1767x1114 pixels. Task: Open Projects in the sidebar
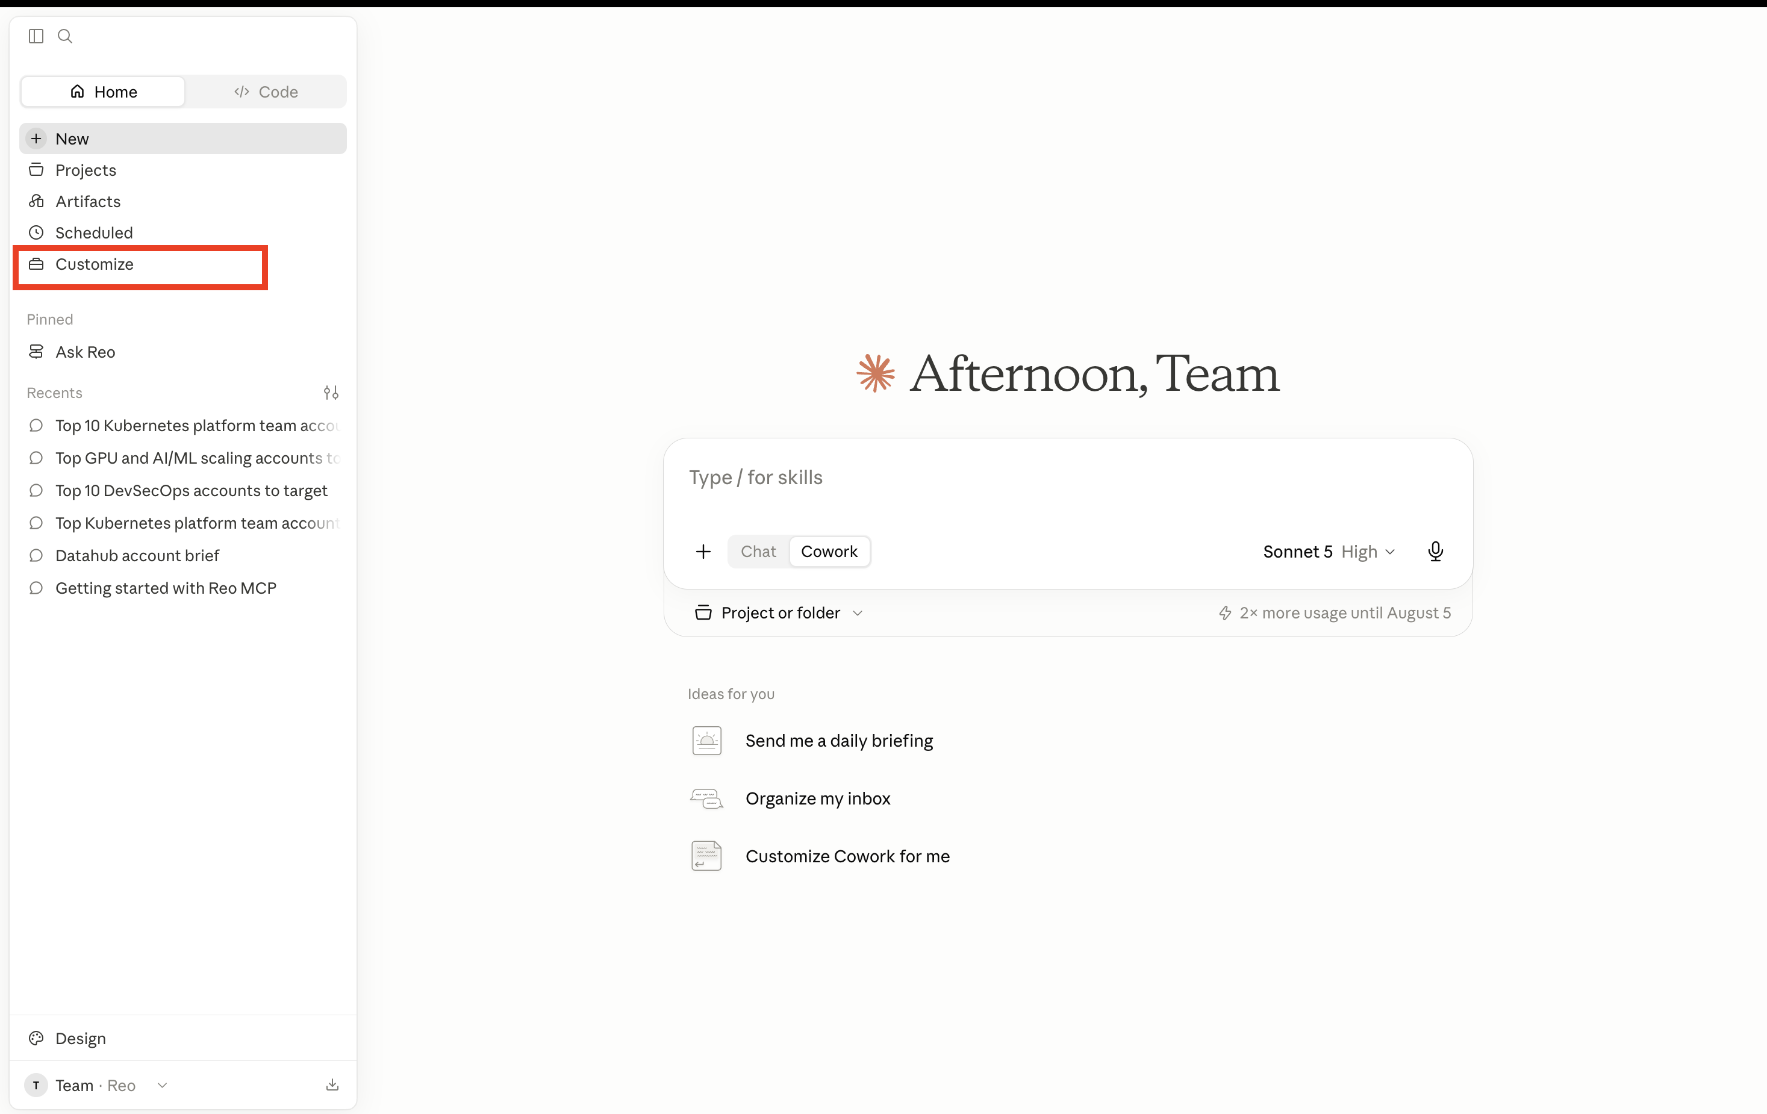click(182, 170)
